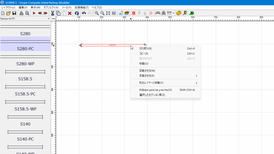Click the tape measure tool icon
This screenshot has height=154, width=274.
click(185, 13)
